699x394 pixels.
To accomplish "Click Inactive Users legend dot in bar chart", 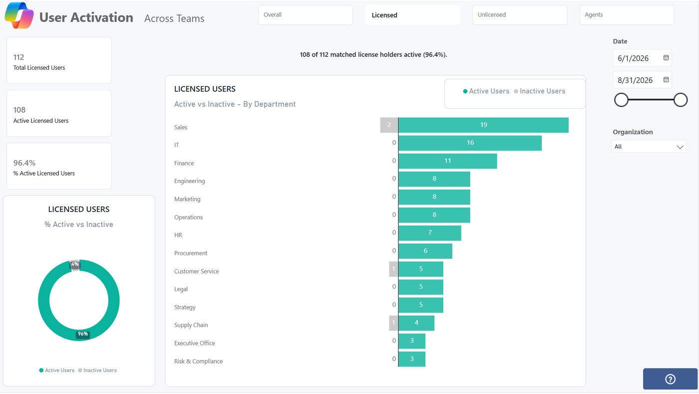I will (516, 91).
